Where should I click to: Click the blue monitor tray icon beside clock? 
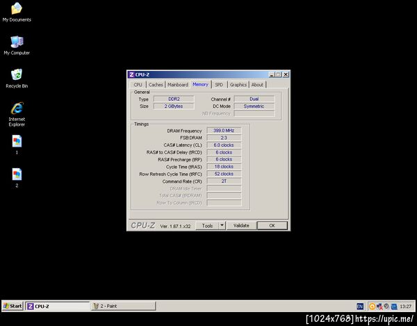point(394,307)
